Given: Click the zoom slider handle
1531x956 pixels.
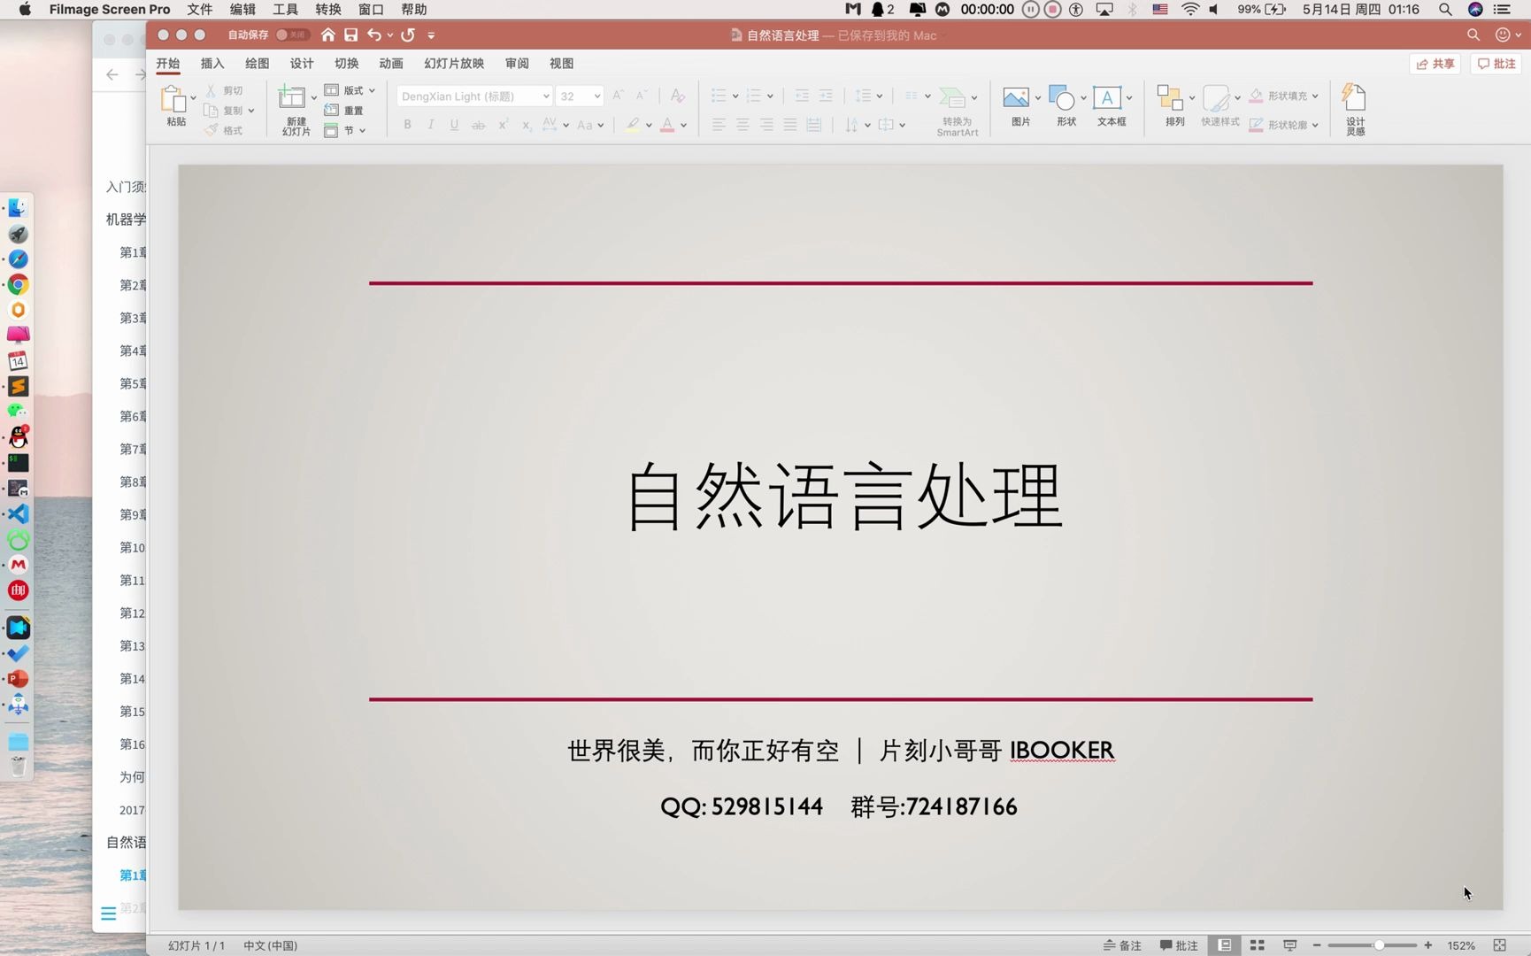Looking at the screenshot, I should 1379,945.
